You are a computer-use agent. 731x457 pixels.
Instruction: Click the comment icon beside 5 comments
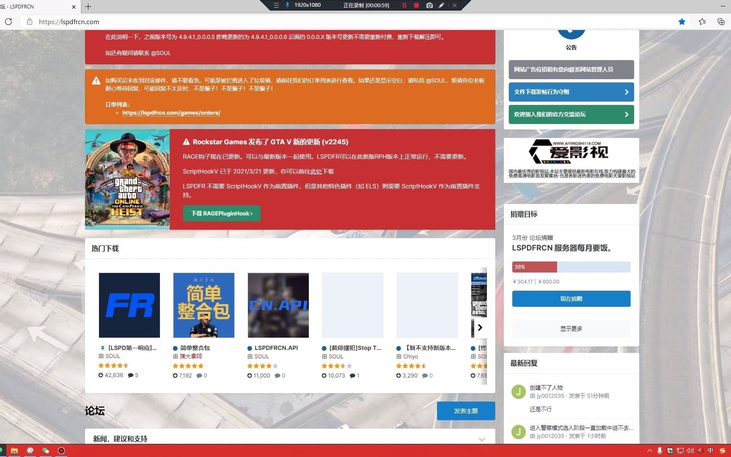131,375
